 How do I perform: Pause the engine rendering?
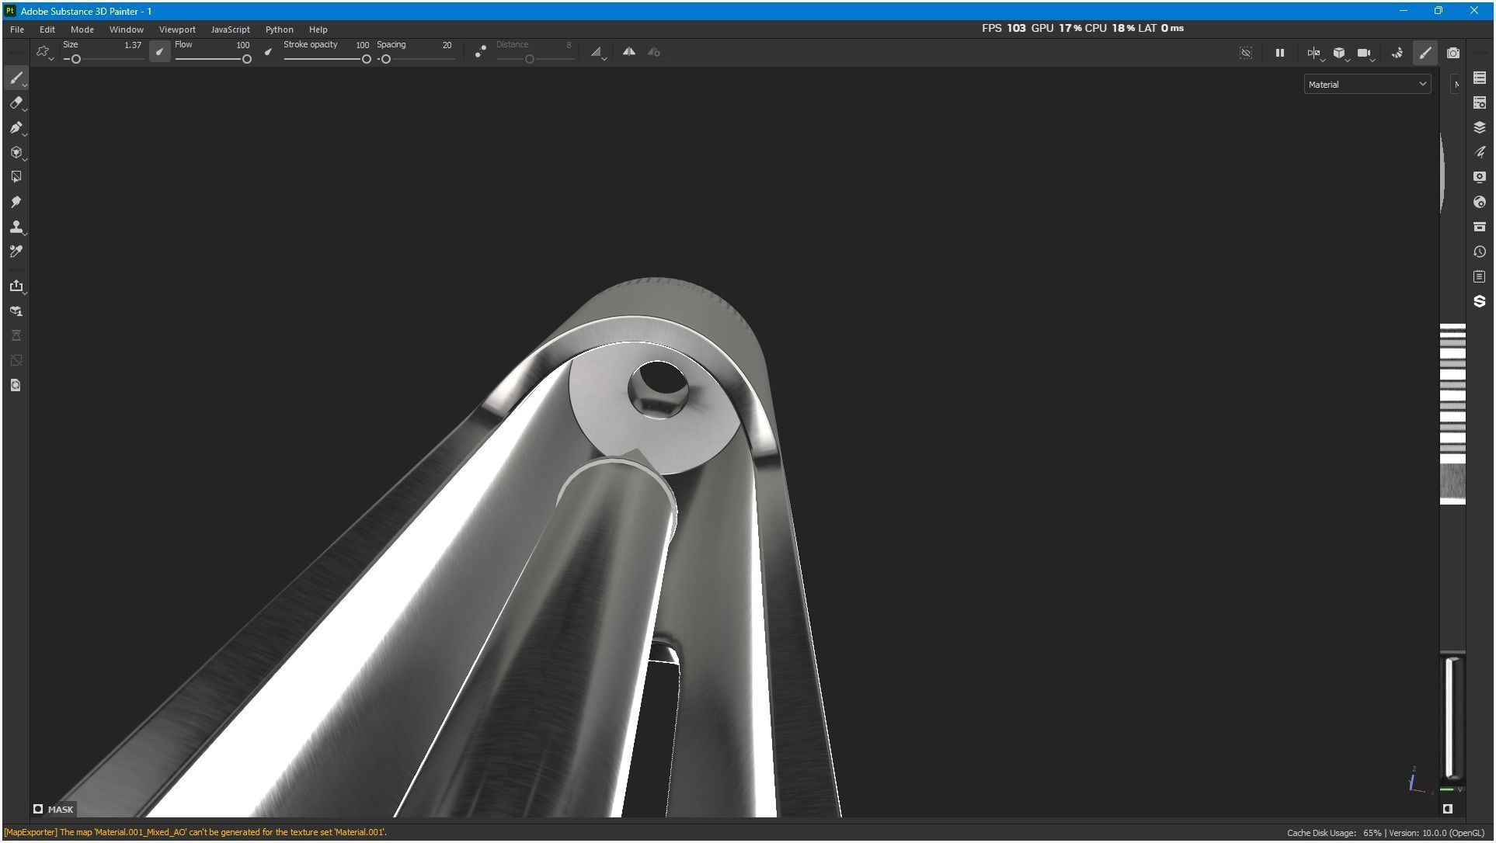[x=1279, y=53]
